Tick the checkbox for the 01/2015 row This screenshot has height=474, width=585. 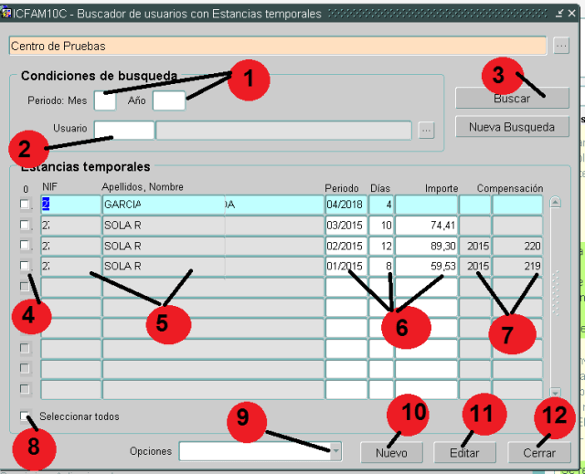(25, 266)
